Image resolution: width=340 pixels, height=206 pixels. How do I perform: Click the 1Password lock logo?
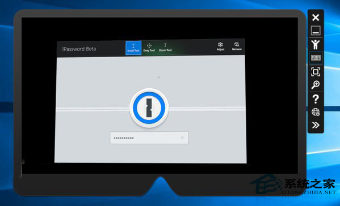click(x=149, y=108)
